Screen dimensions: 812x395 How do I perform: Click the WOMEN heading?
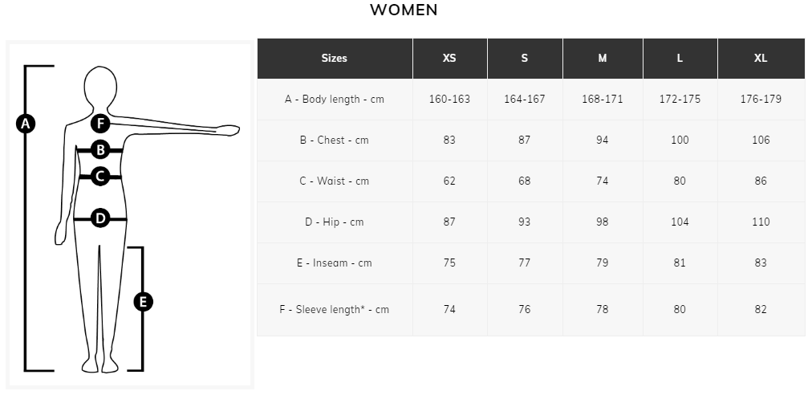pos(404,10)
